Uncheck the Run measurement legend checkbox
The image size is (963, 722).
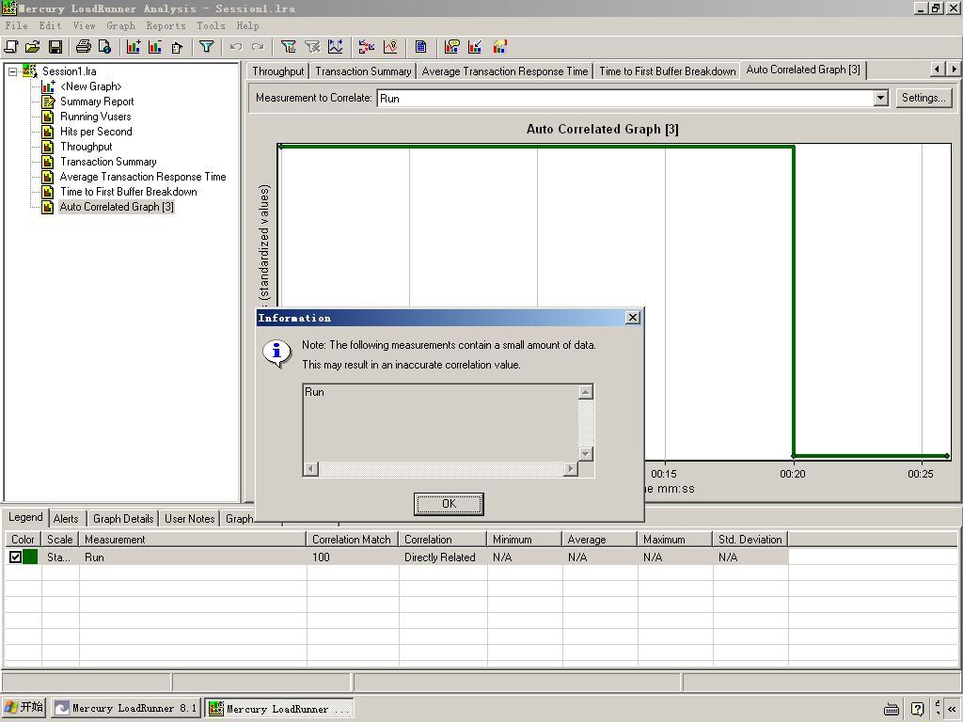click(x=15, y=557)
